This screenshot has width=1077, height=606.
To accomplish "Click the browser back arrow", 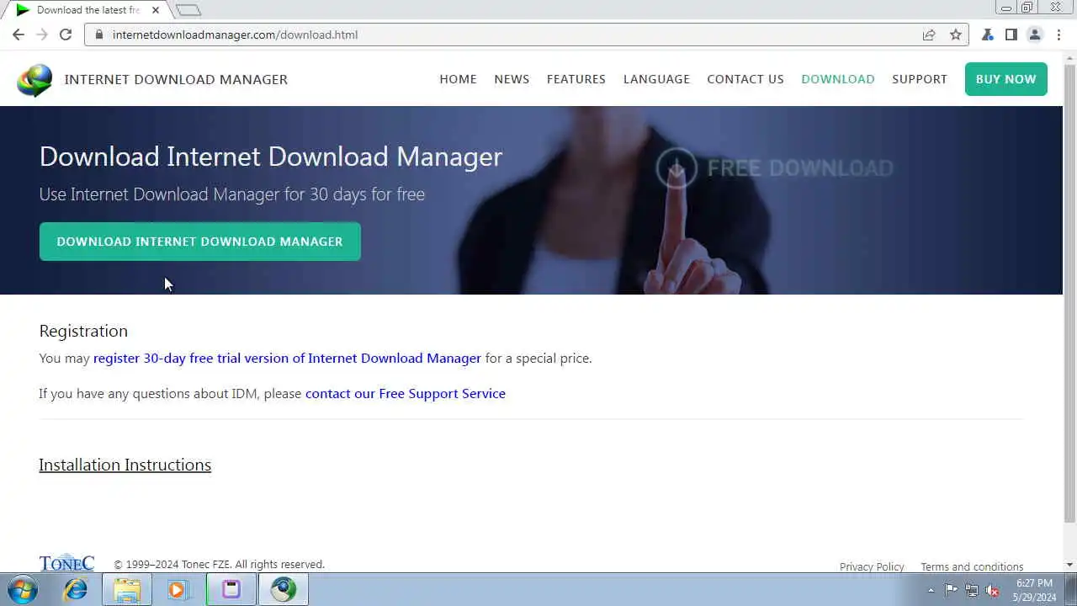I will (x=19, y=35).
